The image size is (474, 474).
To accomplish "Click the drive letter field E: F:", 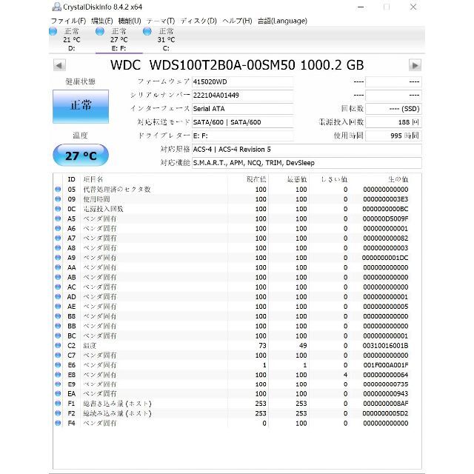I will (242, 136).
